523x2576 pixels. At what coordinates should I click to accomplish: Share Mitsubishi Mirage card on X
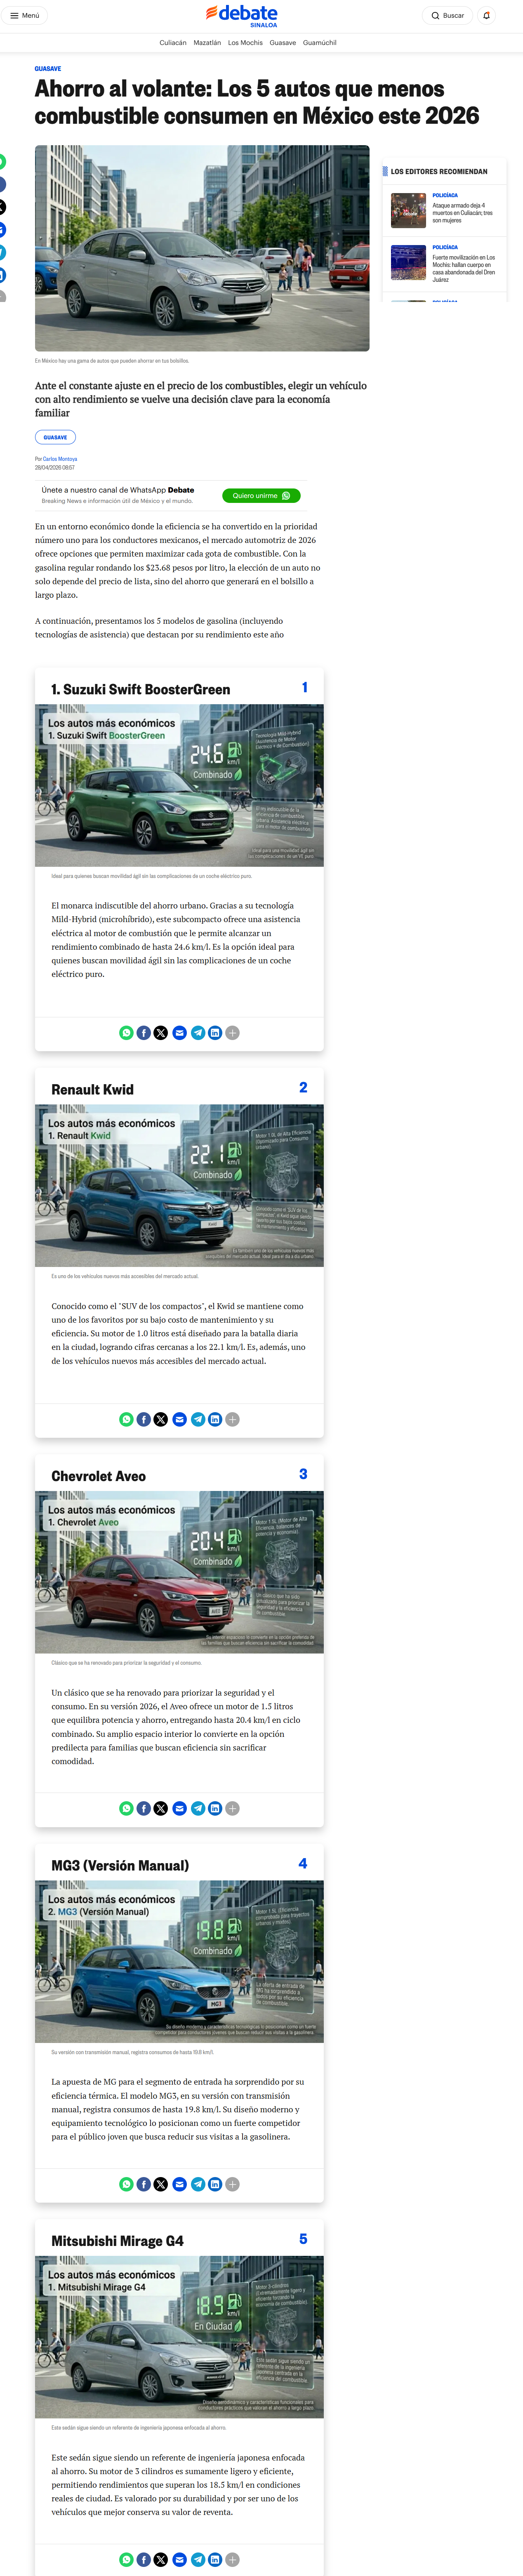(161, 2560)
